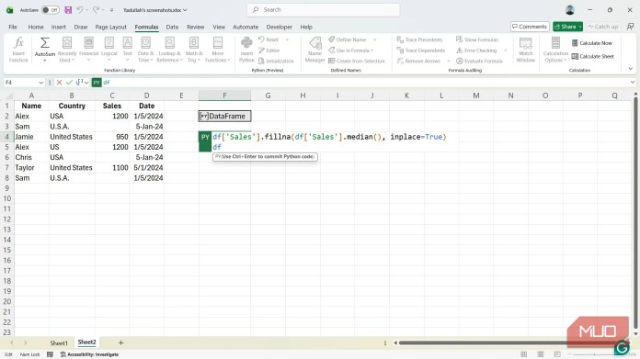Open Financial functions library
Viewport: 640px width, 359px height.
tap(88, 50)
